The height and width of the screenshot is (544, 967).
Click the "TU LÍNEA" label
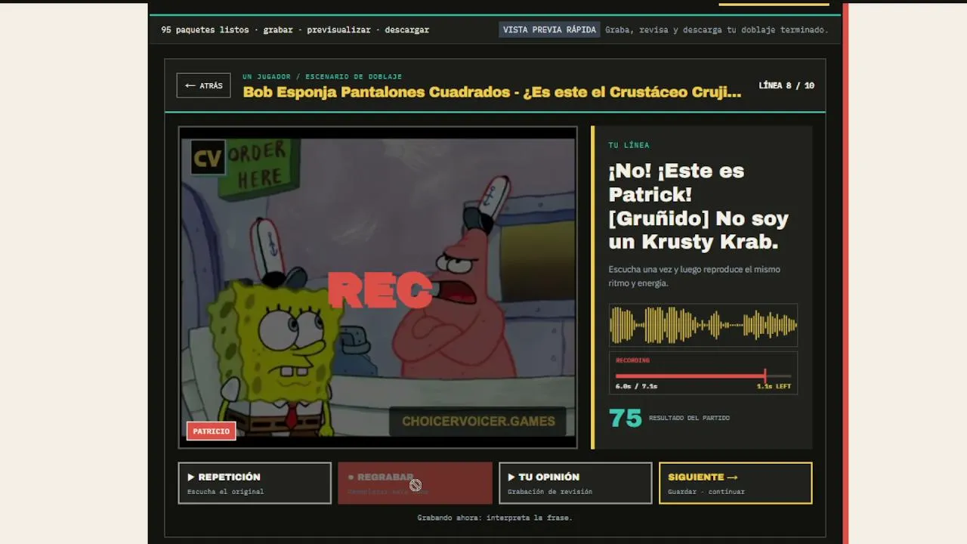click(629, 145)
